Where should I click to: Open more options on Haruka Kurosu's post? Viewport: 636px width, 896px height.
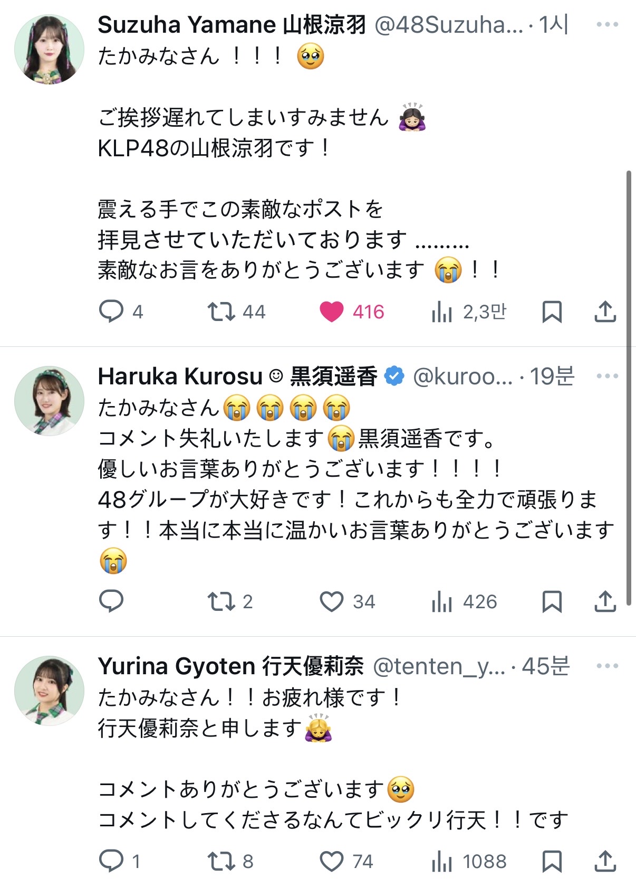607,376
